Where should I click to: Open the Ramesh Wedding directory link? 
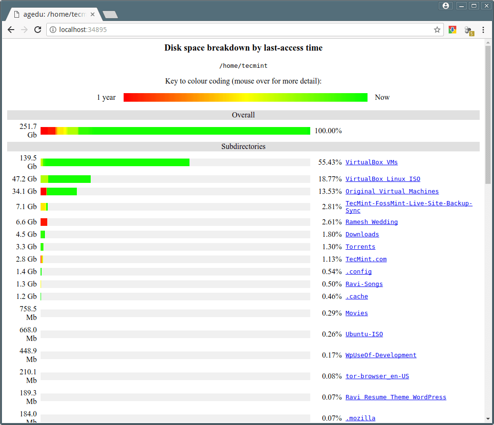pos(371,222)
